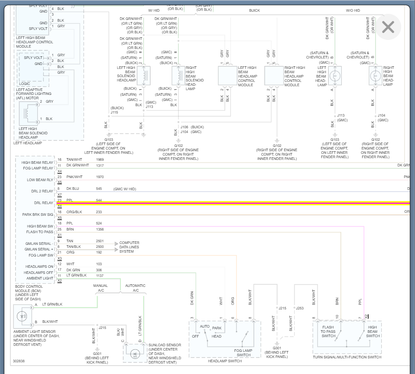Image resolution: width=415 pixels, height=374 pixels.
Task: Click the AUTO position in headlamp switch
Action: coord(205,326)
